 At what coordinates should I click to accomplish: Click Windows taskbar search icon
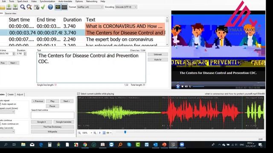coord(6,144)
